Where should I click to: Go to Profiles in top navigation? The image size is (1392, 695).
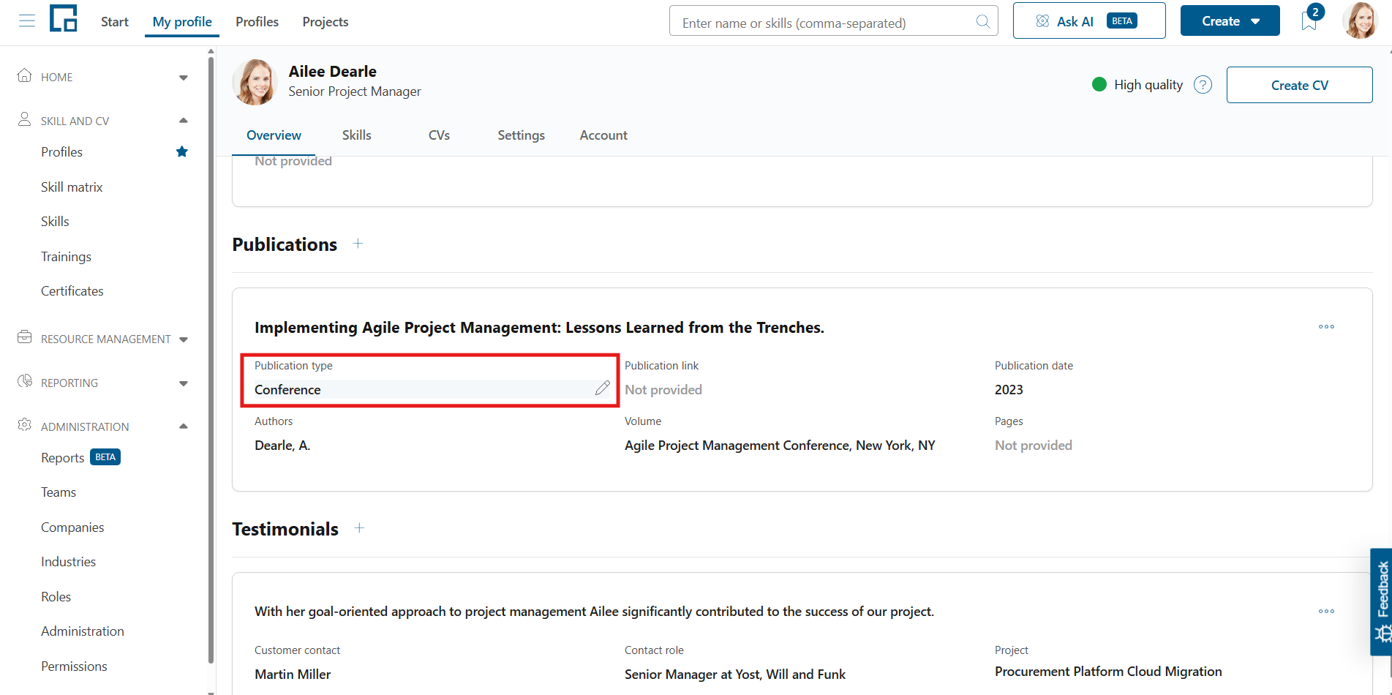tap(257, 22)
